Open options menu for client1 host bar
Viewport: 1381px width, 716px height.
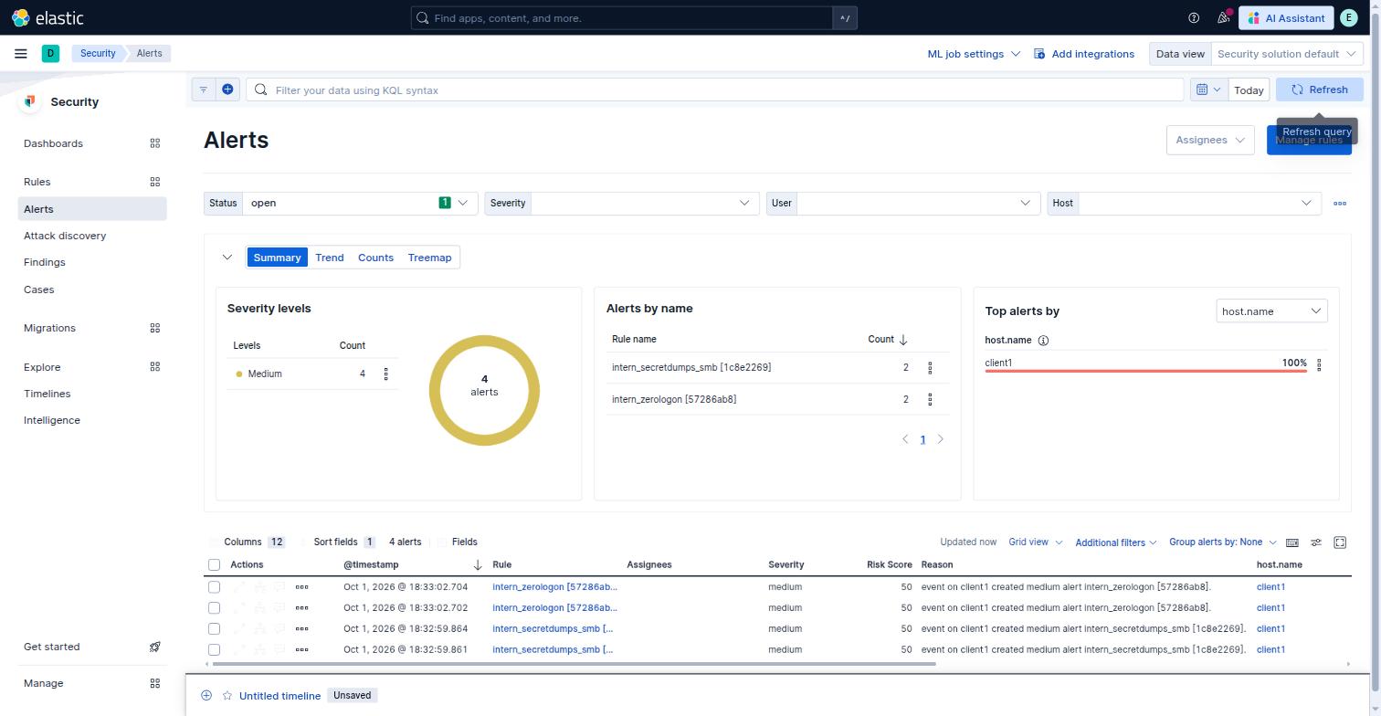click(1319, 364)
